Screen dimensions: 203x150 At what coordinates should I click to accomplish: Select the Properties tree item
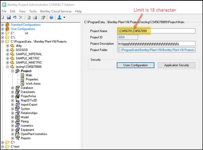32,79
